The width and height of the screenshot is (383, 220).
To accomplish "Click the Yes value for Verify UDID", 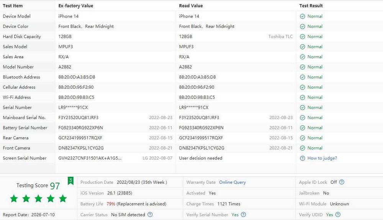I will point(329,215).
